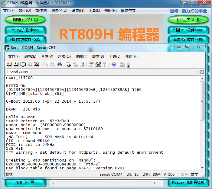Open SecureCRT 查看(V) menu
This screenshot has width=212, height=189.
pos(47,56)
